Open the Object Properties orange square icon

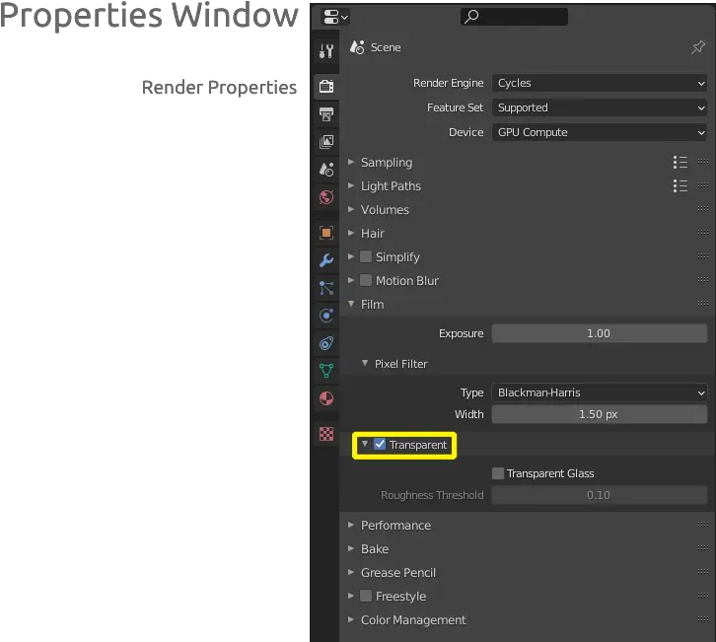pyautogui.click(x=326, y=233)
